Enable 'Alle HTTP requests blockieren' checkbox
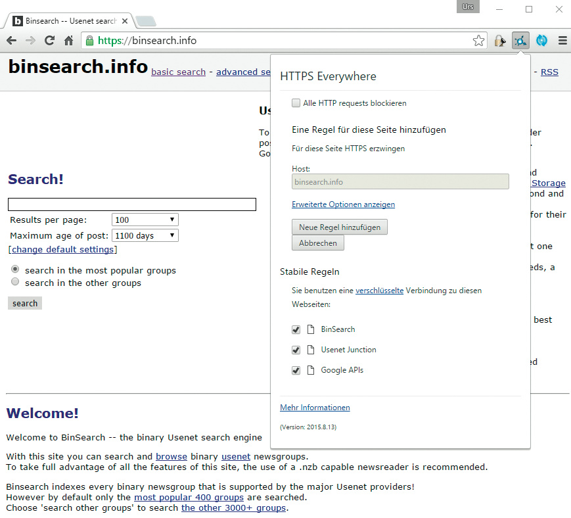 (296, 103)
